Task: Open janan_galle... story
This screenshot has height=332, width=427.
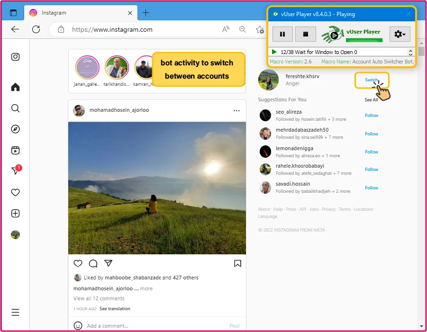Action: pyautogui.click(x=87, y=67)
